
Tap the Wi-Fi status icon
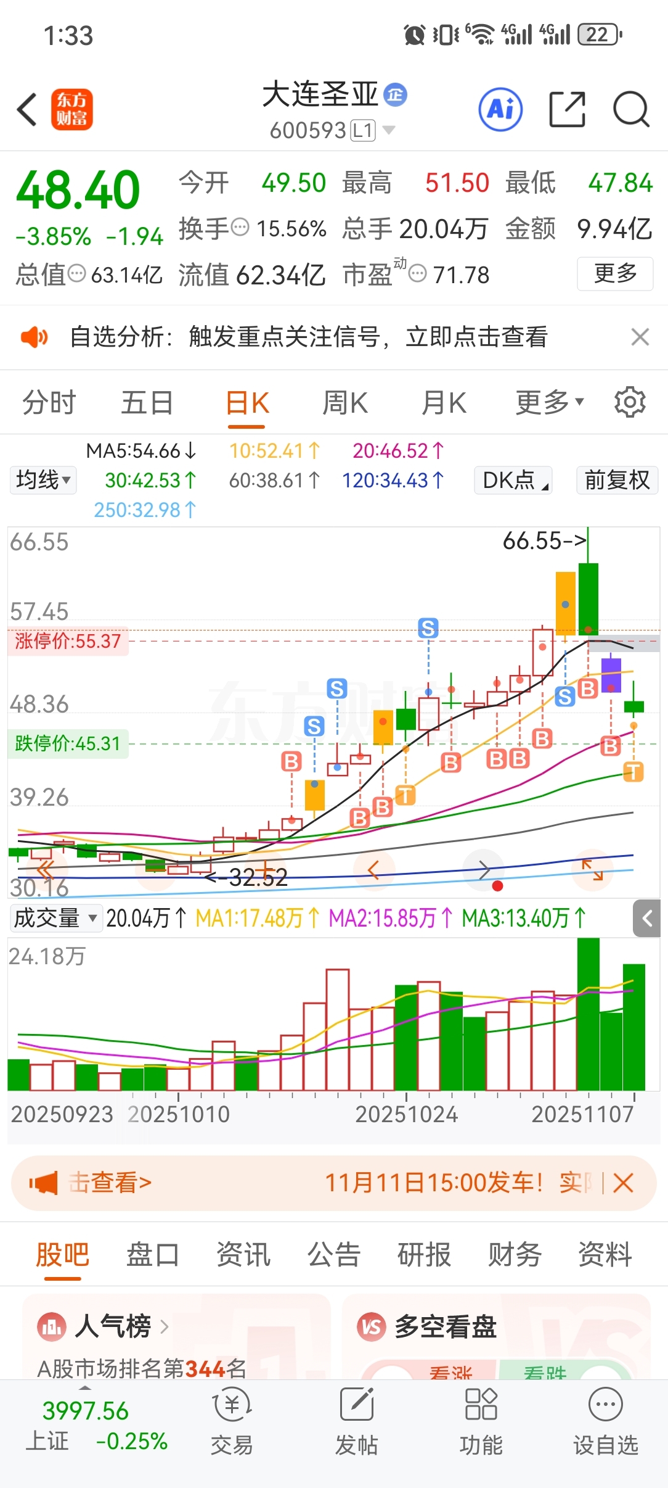480,35
